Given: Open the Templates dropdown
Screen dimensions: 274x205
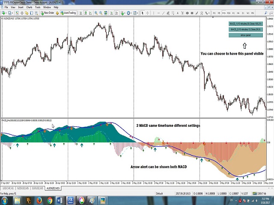Looking at the screenshot, I should pos(135,13).
